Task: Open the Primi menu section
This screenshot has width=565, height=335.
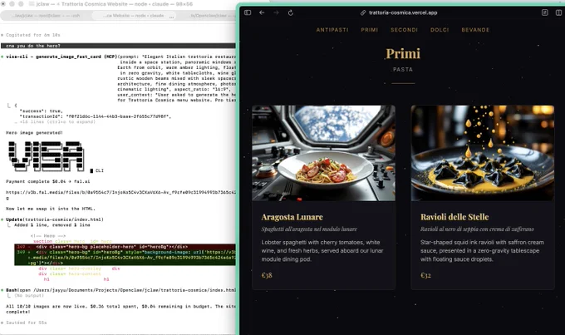Action: coord(370,30)
